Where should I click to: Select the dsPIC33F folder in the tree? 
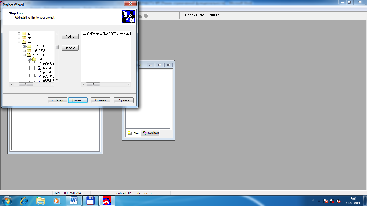click(x=39, y=55)
